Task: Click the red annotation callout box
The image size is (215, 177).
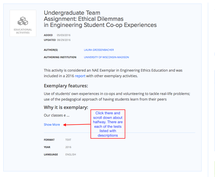Action: [x=108, y=124]
